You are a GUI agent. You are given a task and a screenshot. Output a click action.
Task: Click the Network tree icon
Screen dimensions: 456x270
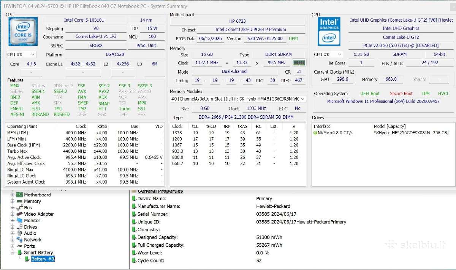(x=20, y=240)
